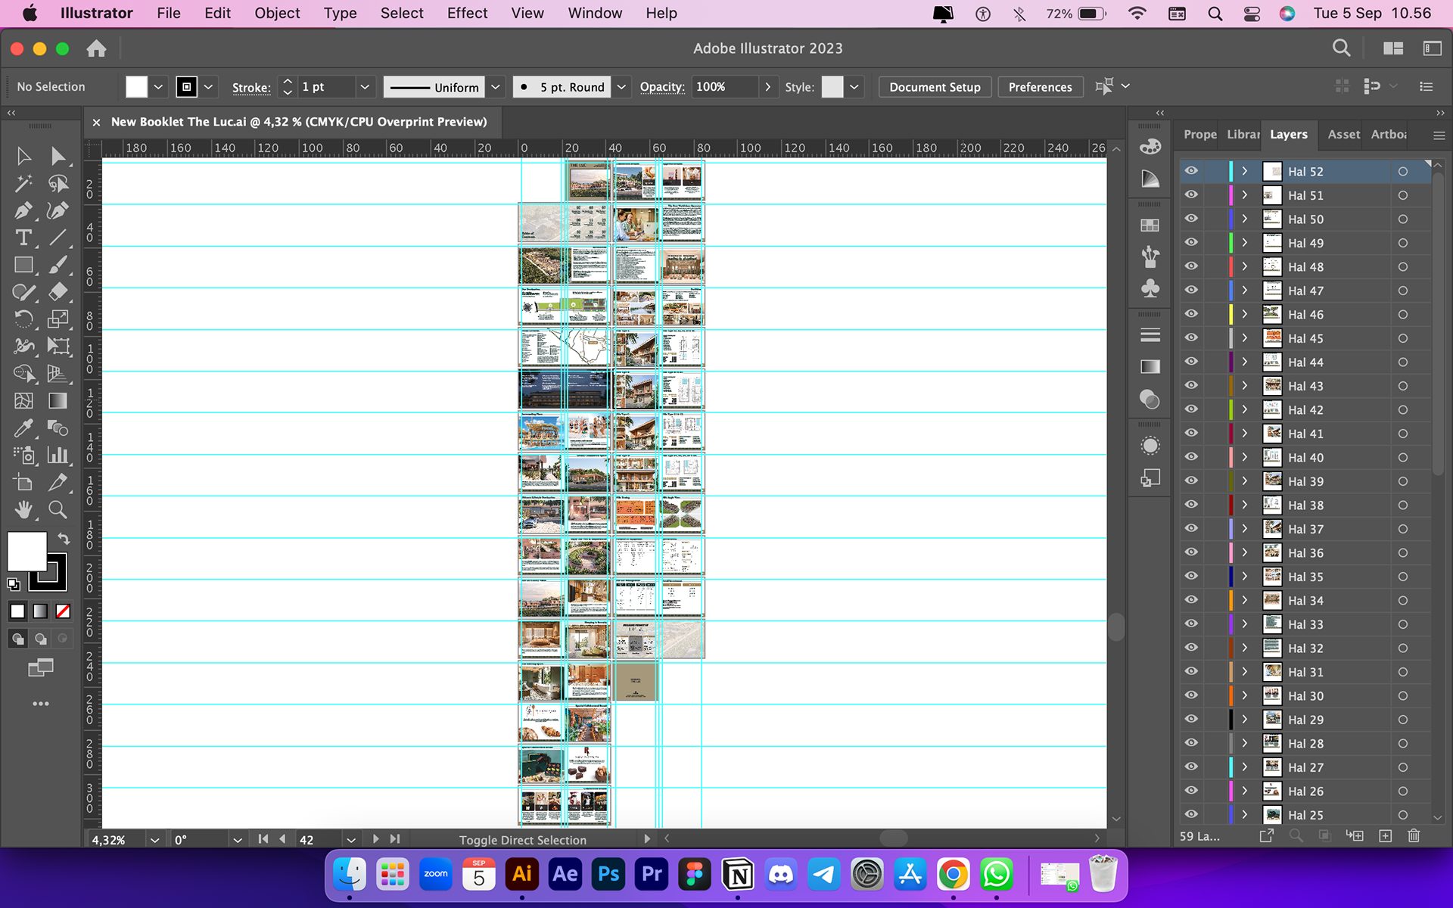Click the Document Setup button

[935, 87]
